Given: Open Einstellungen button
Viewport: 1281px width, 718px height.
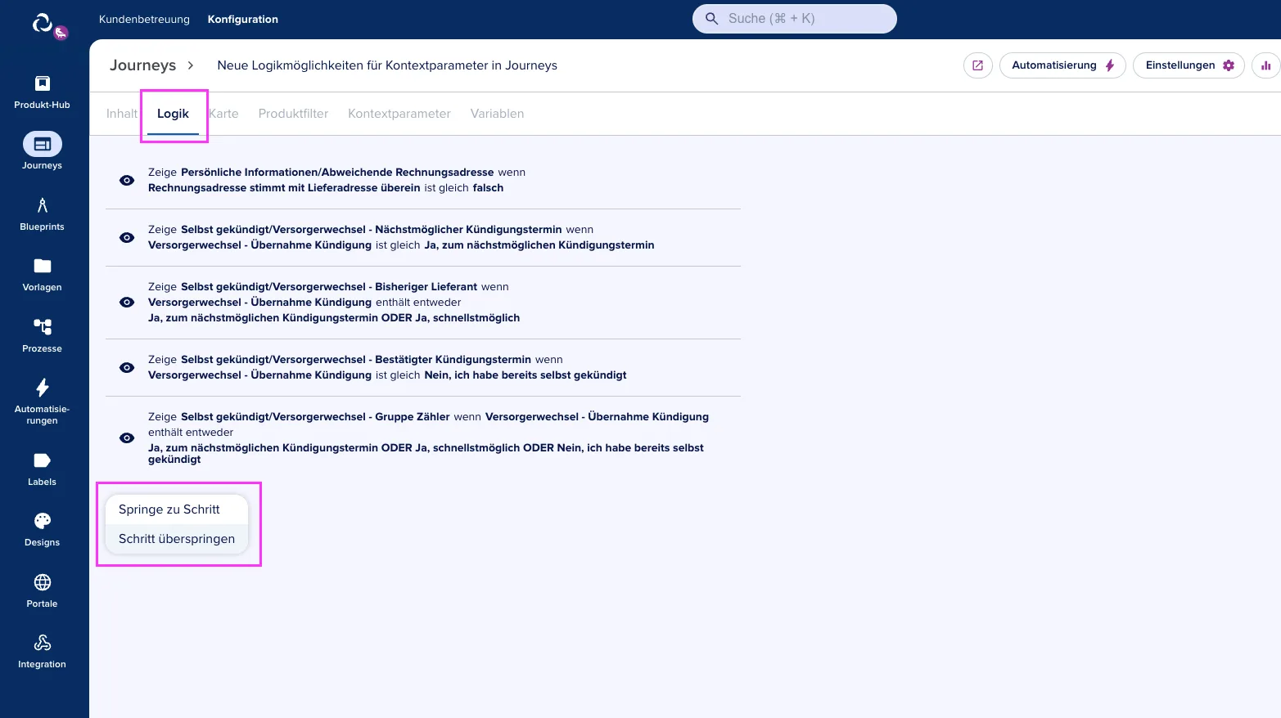Looking at the screenshot, I should click(1189, 65).
